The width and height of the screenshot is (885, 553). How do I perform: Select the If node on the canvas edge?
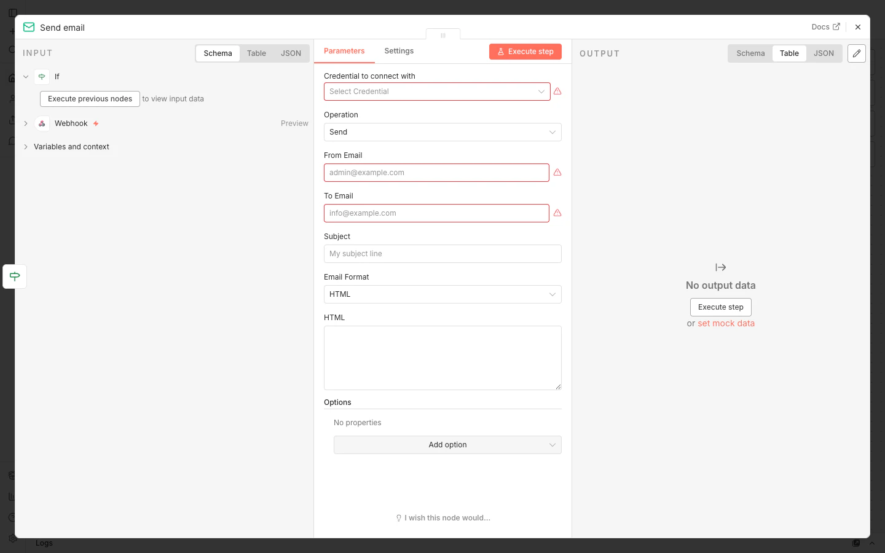[14, 276]
